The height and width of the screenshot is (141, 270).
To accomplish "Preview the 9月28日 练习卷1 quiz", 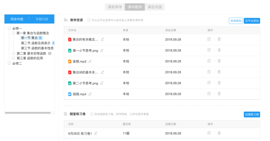I will 209,133.
